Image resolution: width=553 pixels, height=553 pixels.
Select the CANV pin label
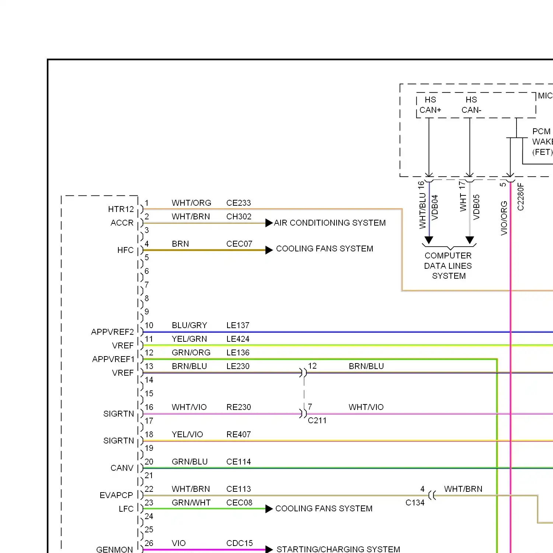tap(122, 468)
